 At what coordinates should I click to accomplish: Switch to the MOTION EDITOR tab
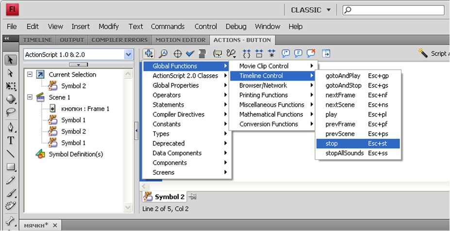pos(181,40)
